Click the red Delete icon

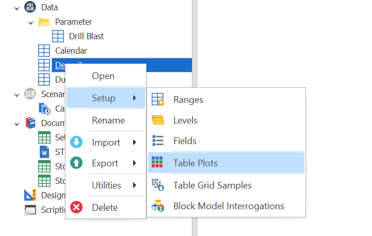pos(76,208)
